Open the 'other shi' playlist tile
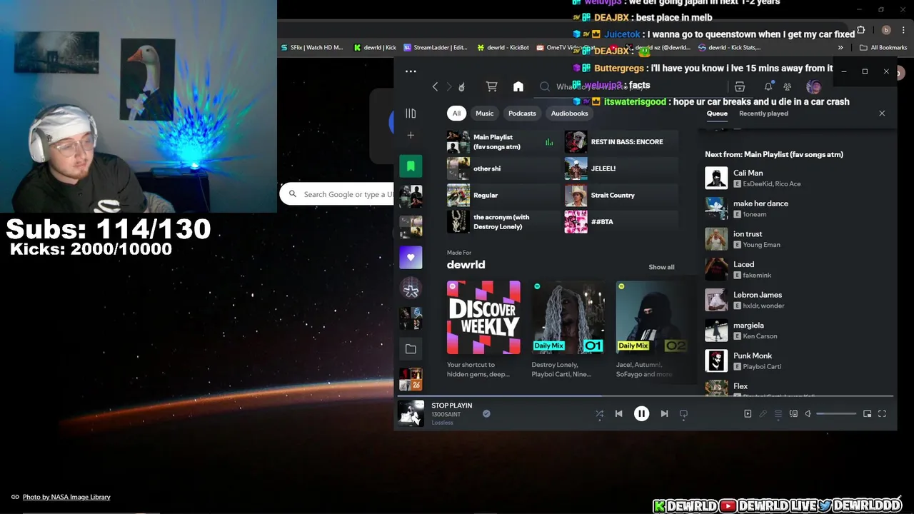The height and width of the screenshot is (514, 914). 503,168
